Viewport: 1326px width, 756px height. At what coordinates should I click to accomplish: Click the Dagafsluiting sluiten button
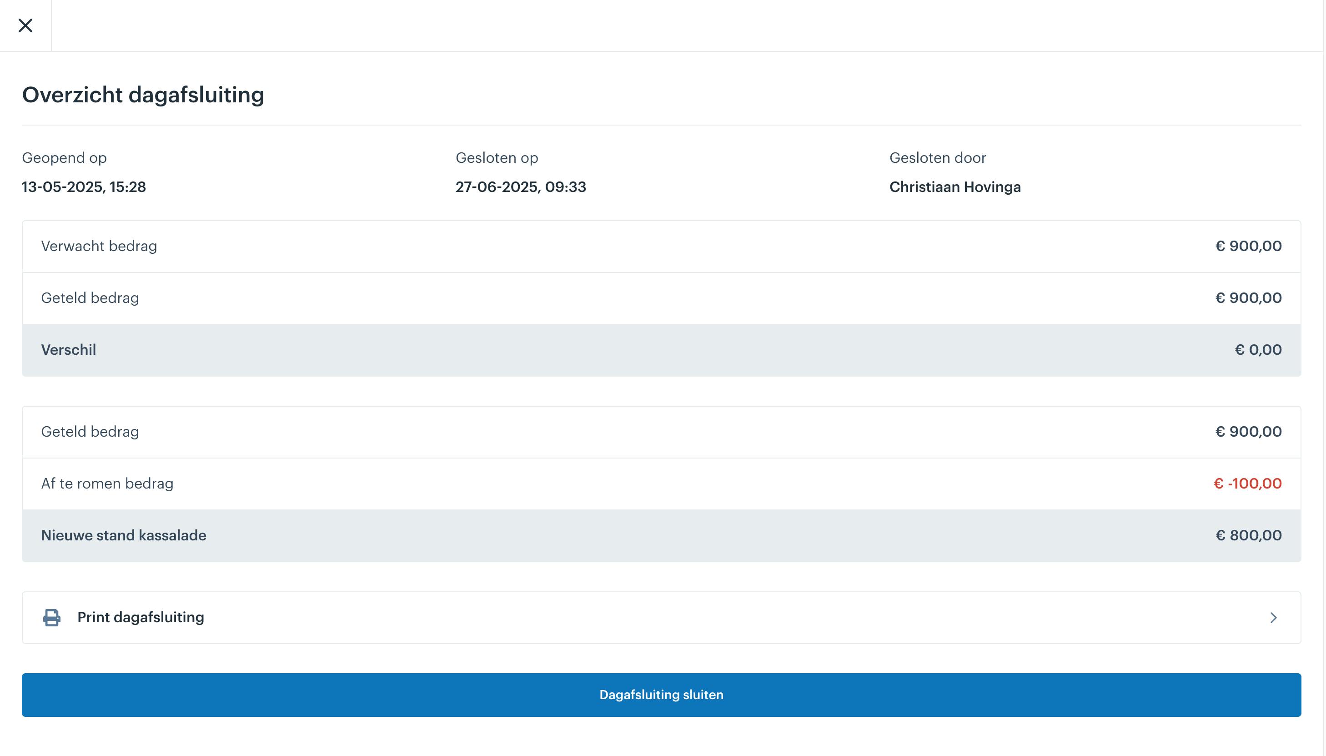pyautogui.click(x=661, y=695)
